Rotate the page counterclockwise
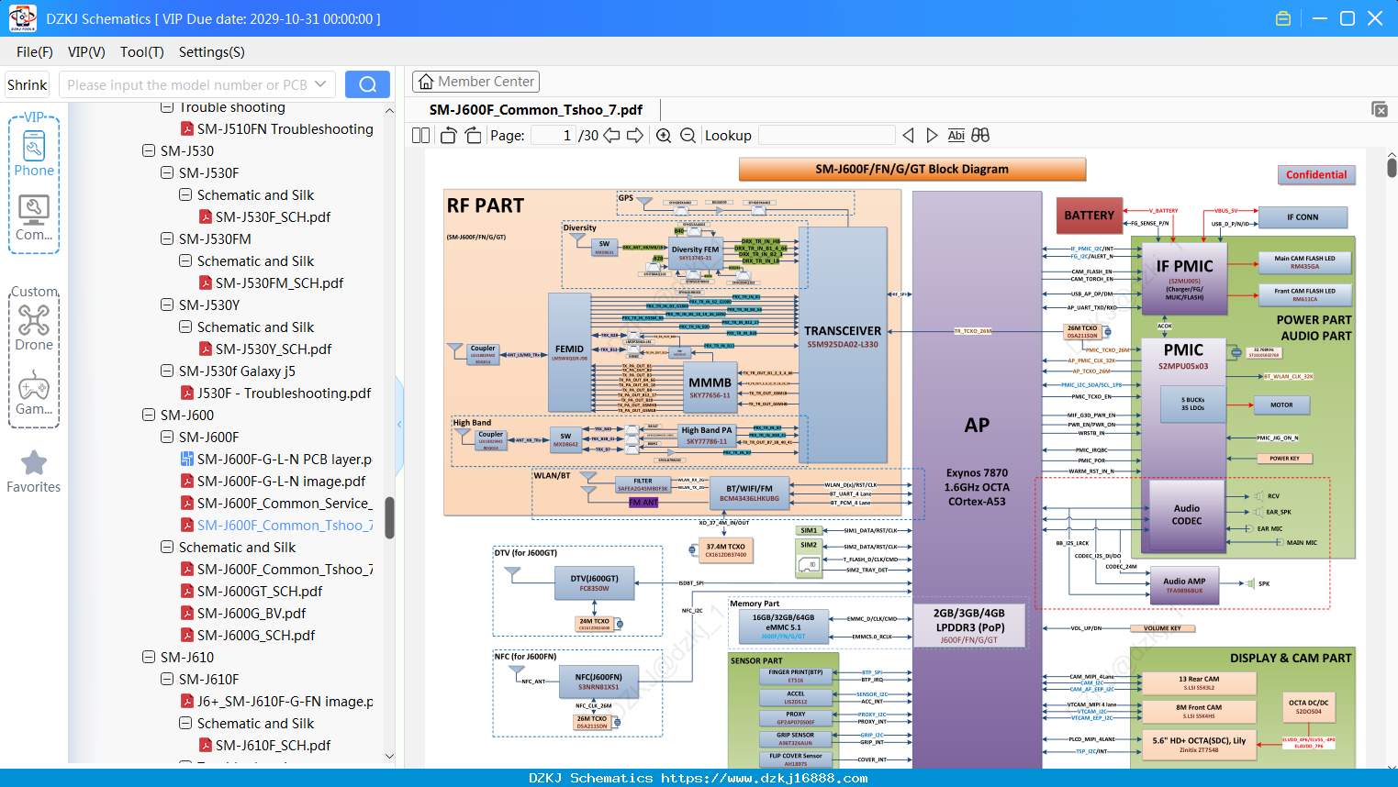 [x=449, y=136]
